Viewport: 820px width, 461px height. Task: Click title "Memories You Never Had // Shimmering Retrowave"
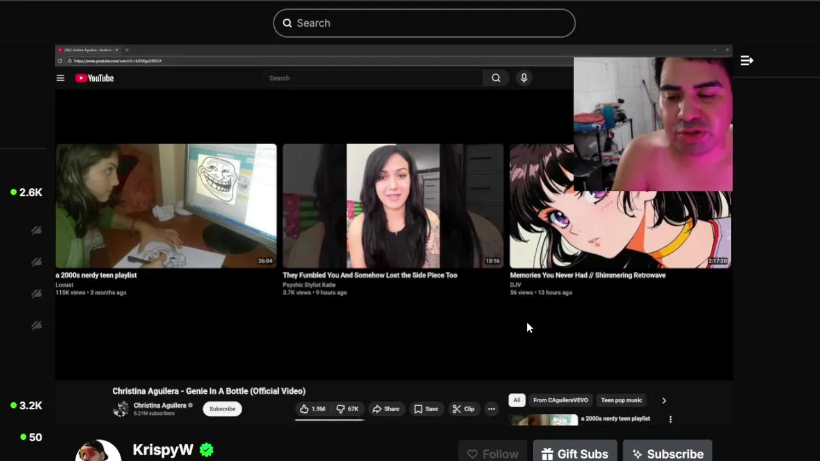pyautogui.click(x=587, y=275)
